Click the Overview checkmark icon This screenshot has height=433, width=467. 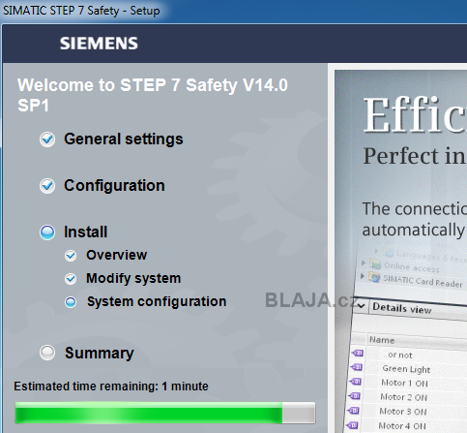(x=71, y=256)
